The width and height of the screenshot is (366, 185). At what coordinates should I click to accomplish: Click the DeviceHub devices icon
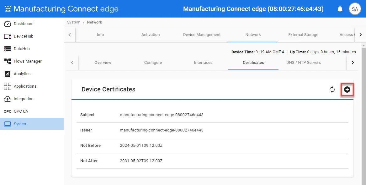coord(8,36)
